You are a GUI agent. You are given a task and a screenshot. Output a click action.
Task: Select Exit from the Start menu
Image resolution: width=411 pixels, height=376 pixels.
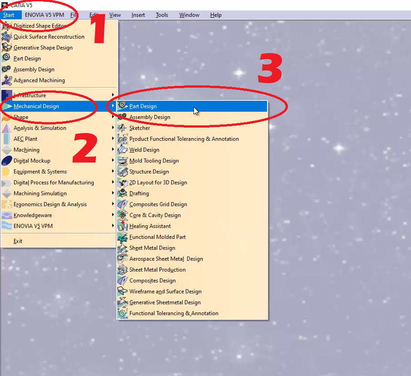pos(18,241)
